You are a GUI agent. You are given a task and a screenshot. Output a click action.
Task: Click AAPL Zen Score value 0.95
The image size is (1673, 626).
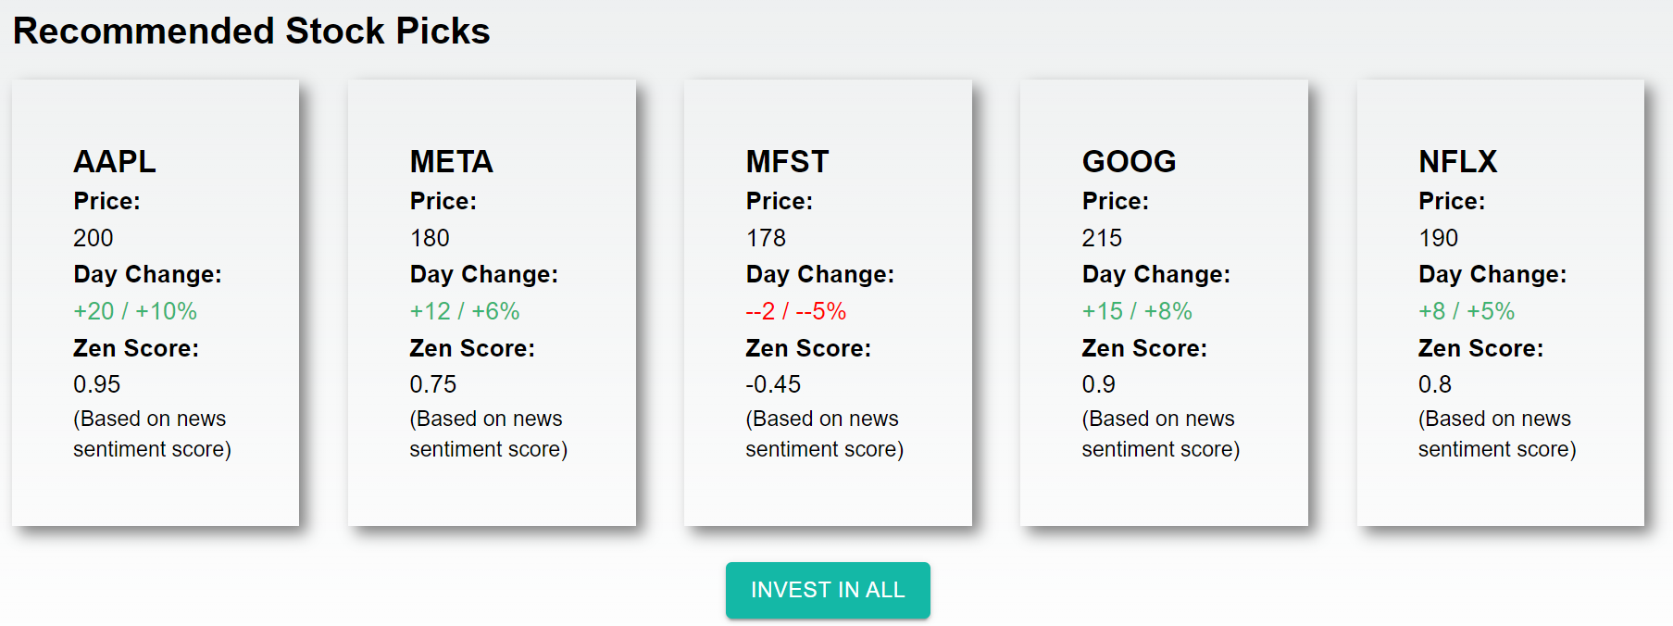click(97, 384)
